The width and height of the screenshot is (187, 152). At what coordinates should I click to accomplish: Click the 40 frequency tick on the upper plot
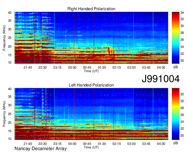pos(10,13)
